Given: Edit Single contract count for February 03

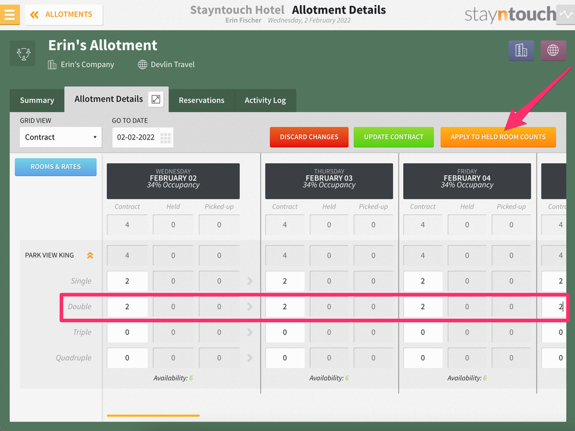Looking at the screenshot, I should coord(285,281).
